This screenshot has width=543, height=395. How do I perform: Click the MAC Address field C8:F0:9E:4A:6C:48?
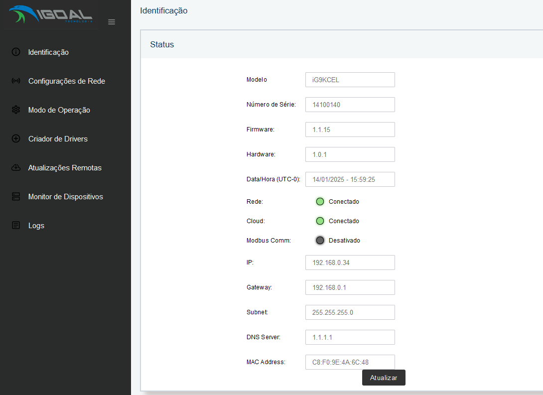(350, 362)
